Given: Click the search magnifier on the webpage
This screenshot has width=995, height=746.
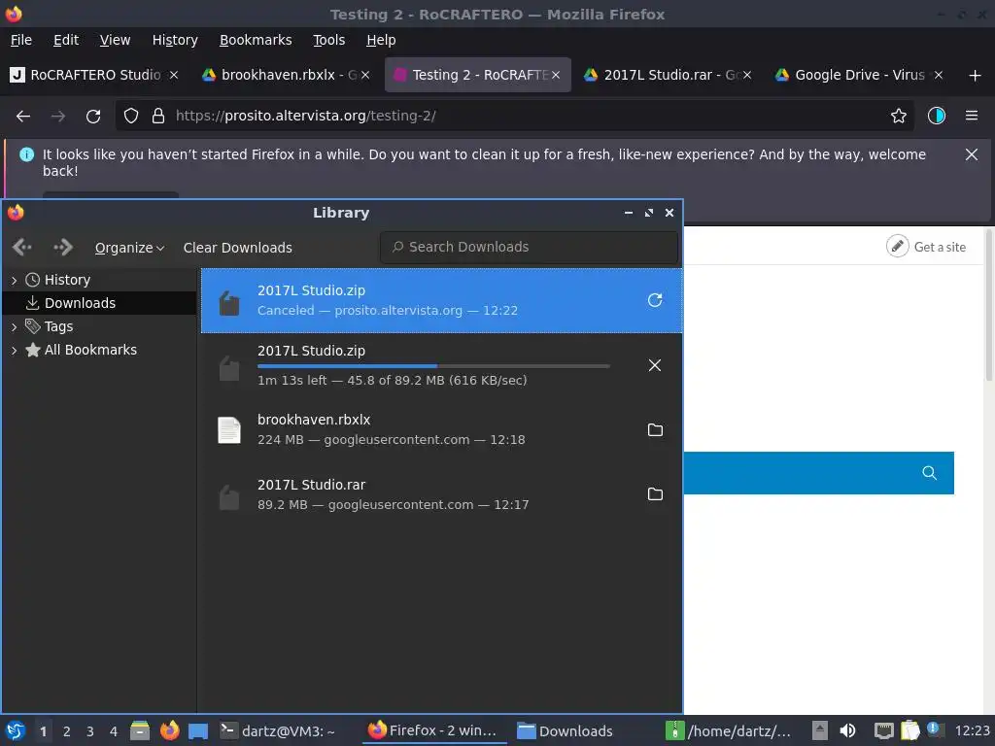Looking at the screenshot, I should coord(929,473).
